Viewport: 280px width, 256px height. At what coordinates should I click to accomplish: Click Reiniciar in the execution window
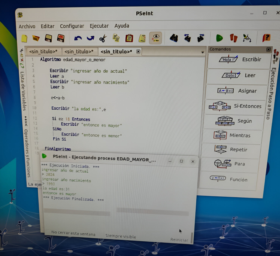[x=179, y=240]
